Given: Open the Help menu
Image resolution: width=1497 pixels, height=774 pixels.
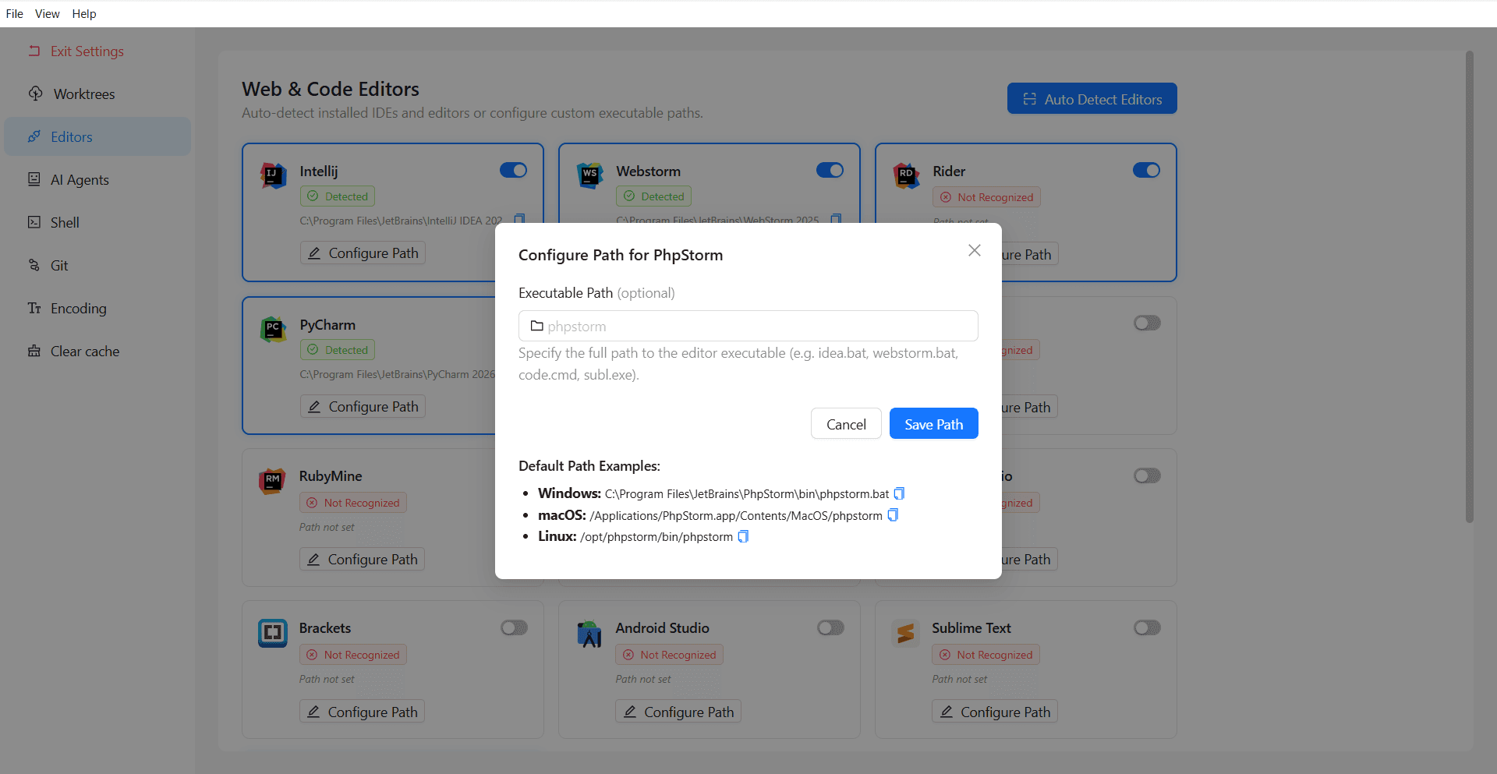Looking at the screenshot, I should [84, 13].
